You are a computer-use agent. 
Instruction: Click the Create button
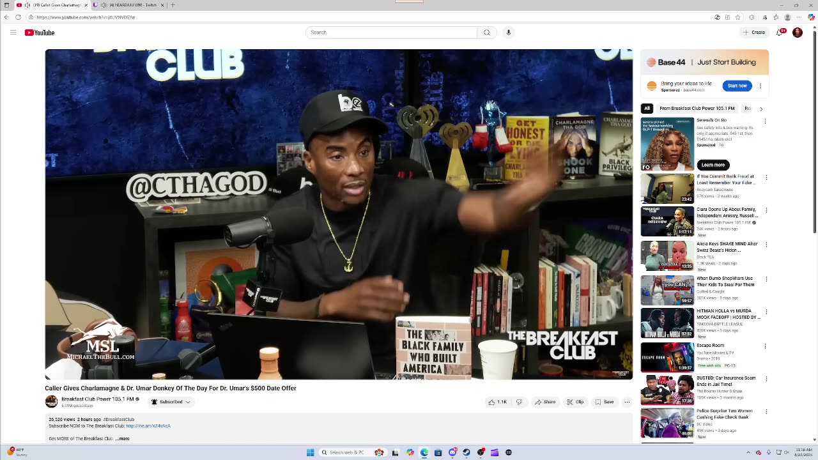(x=754, y=33)
